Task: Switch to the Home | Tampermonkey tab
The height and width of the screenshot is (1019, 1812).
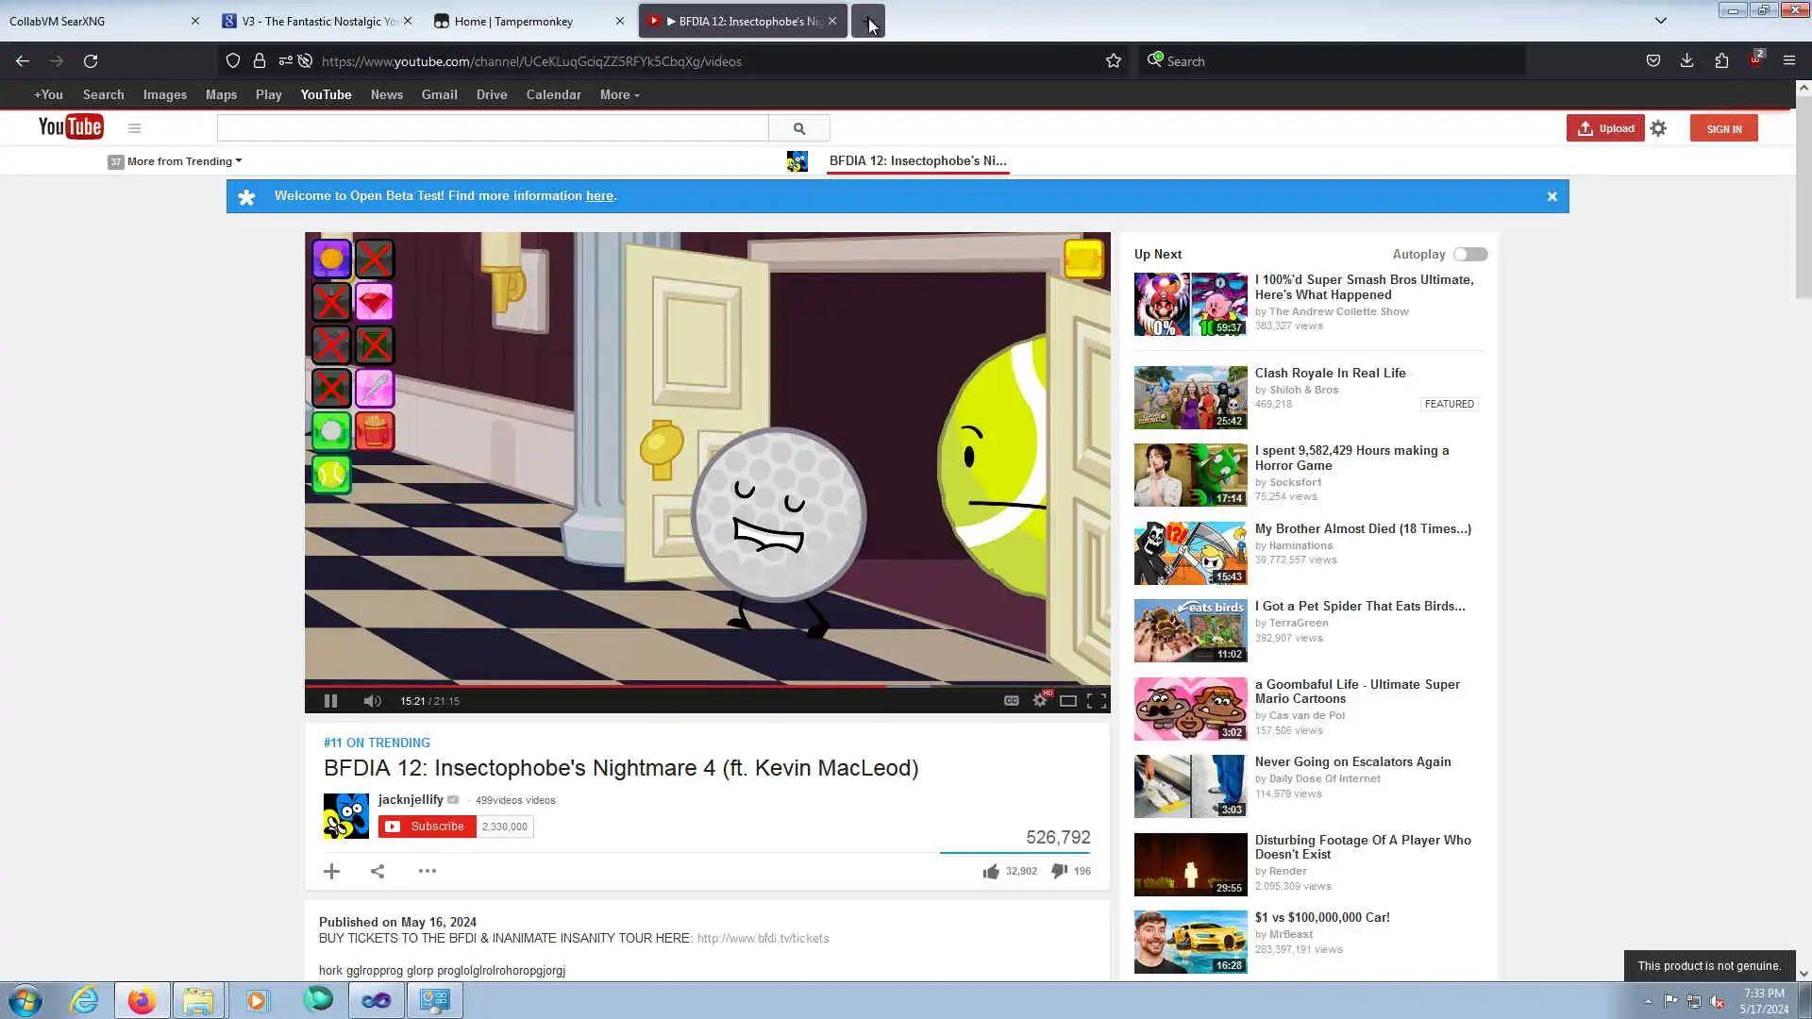Action: [x=513, y=21]
